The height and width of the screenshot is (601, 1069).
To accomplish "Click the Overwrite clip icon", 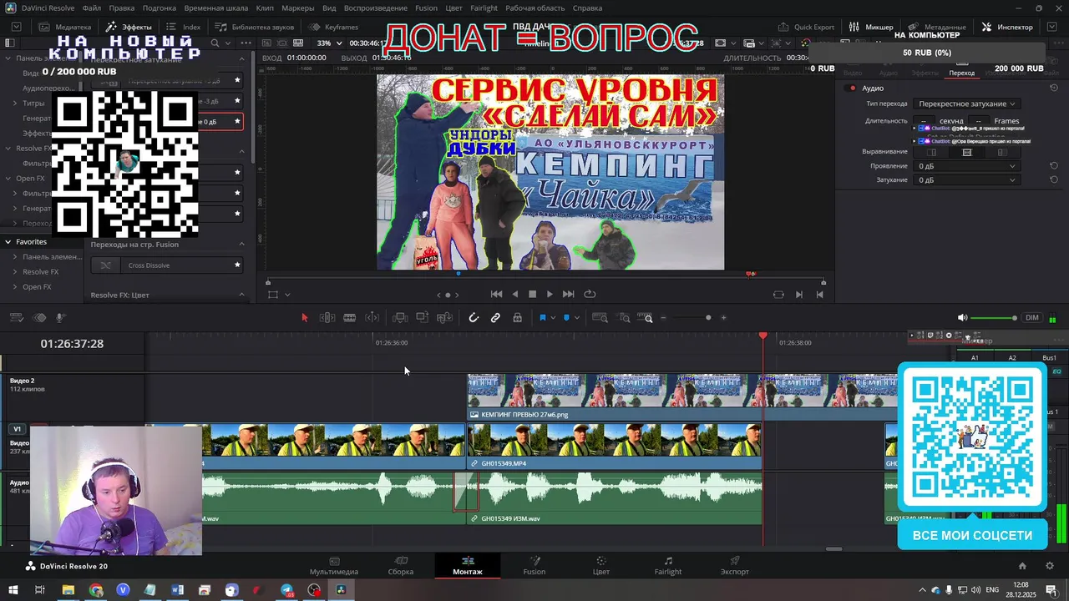I will tap(423, 317).
